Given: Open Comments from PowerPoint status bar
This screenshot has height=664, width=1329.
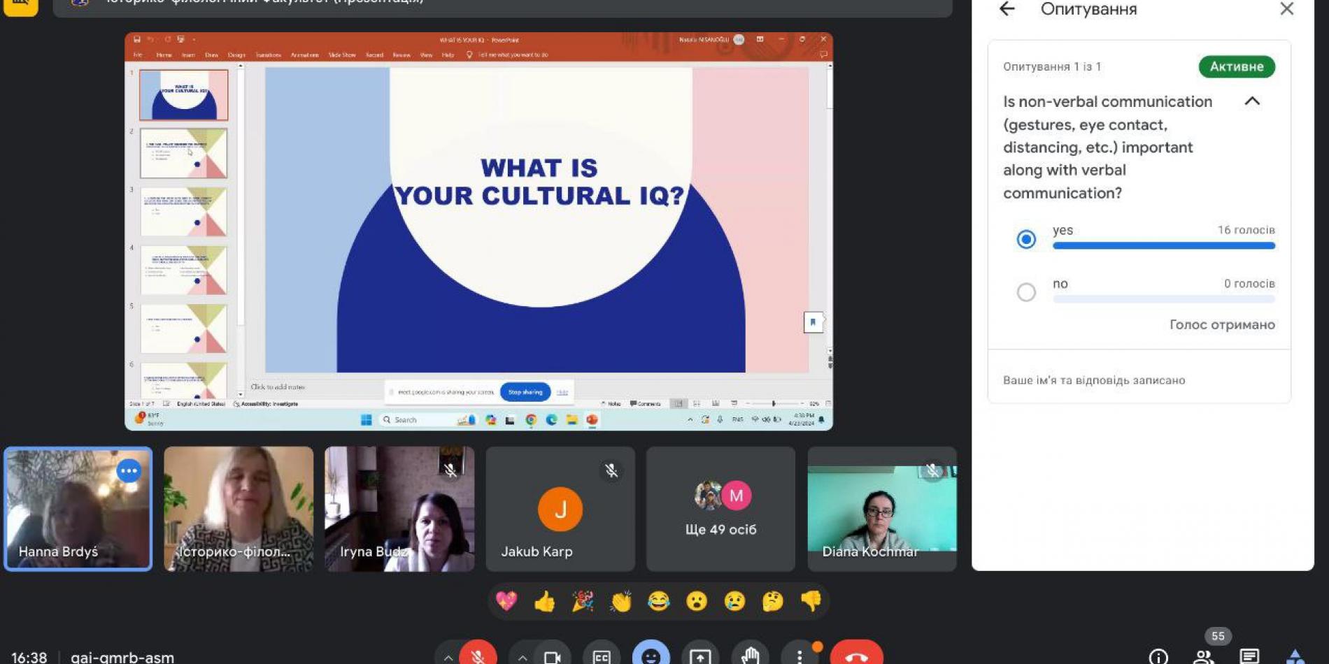Looking at the screenshot, I should pos(645,404).
